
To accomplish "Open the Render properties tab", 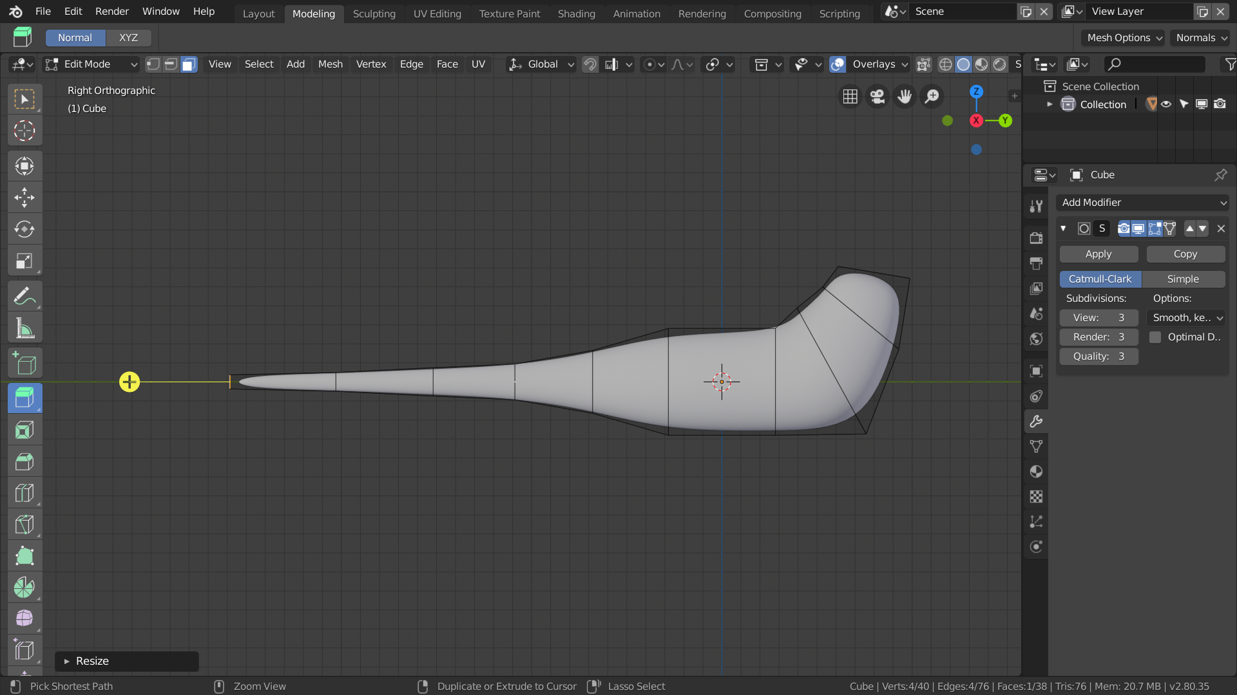I will 1036,238.
